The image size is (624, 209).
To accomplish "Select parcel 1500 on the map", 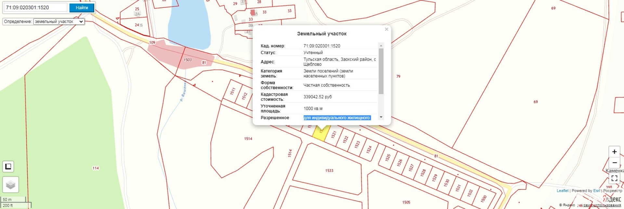I will click(484, 198).
